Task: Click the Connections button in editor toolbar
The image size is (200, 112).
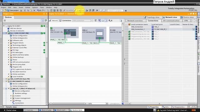Action: pyautogui.click(x=65, y=21)
